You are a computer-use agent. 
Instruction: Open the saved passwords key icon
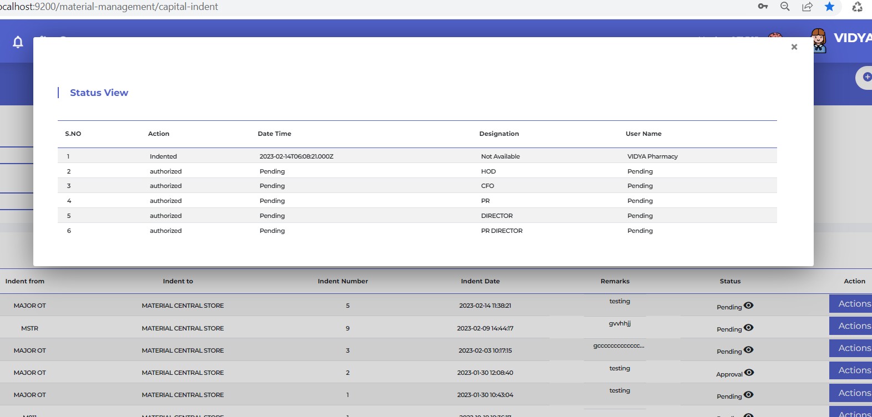click(x=763, y=7)
